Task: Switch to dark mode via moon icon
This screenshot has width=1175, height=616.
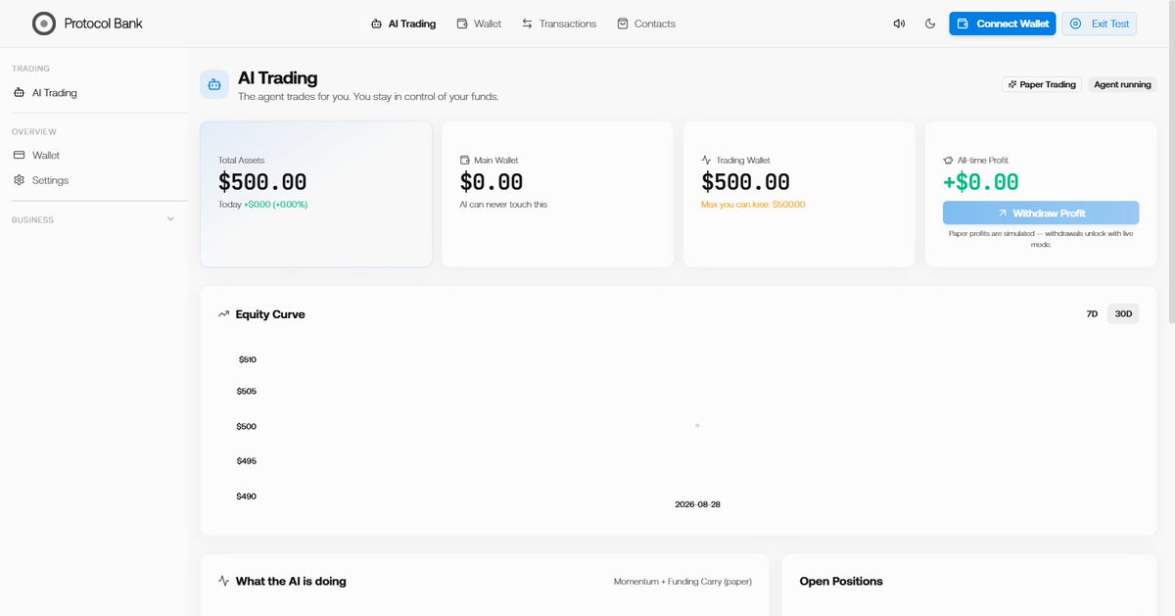Action: pyautogui.click(x=930, y=24)
